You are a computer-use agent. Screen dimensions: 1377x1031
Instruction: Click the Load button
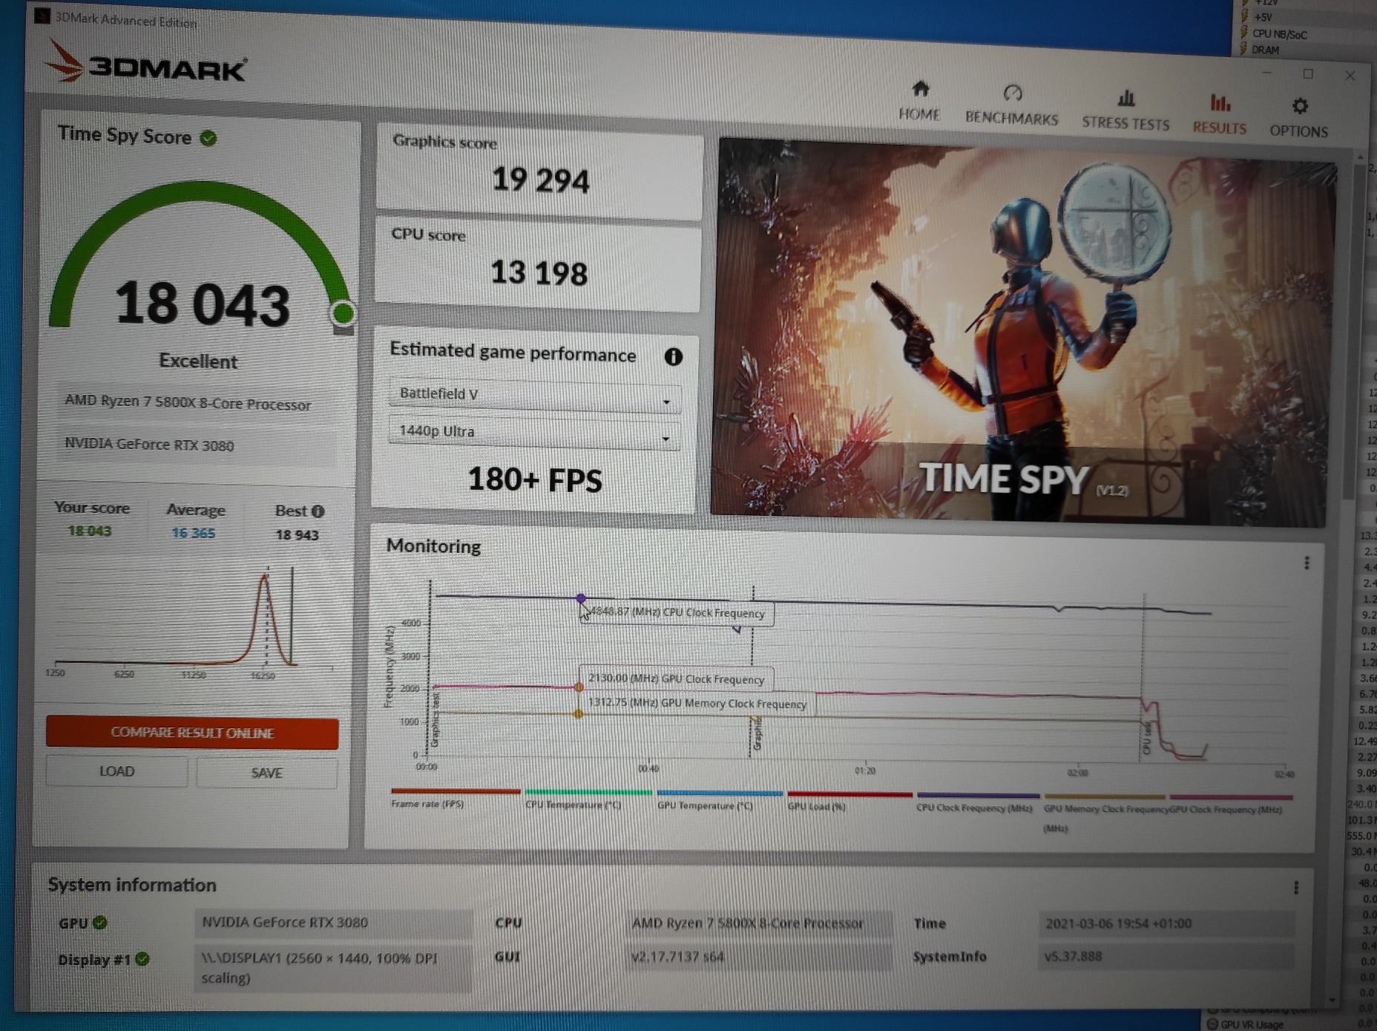click(116, 771)
